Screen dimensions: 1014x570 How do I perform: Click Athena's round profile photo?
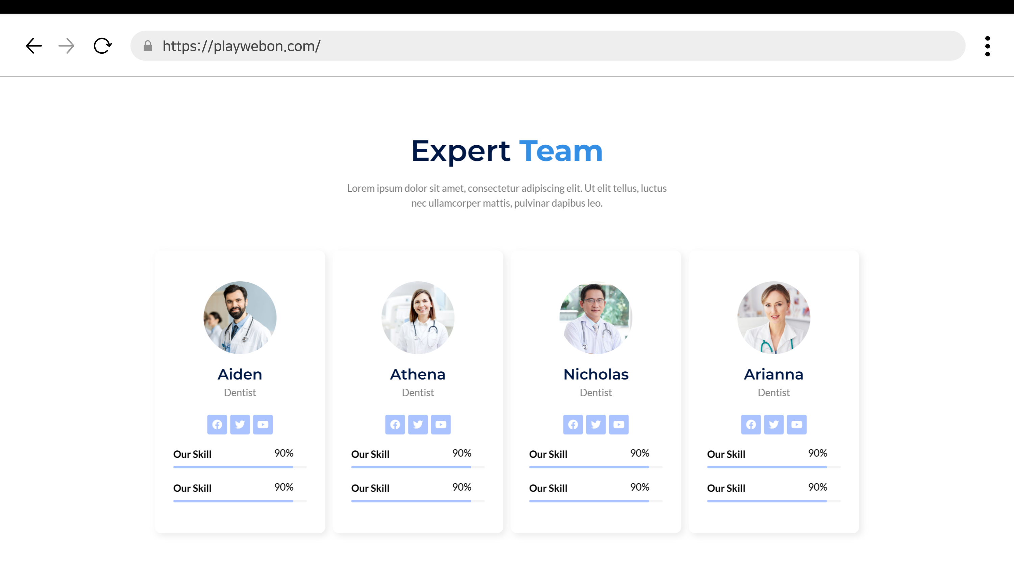[418, 317]
